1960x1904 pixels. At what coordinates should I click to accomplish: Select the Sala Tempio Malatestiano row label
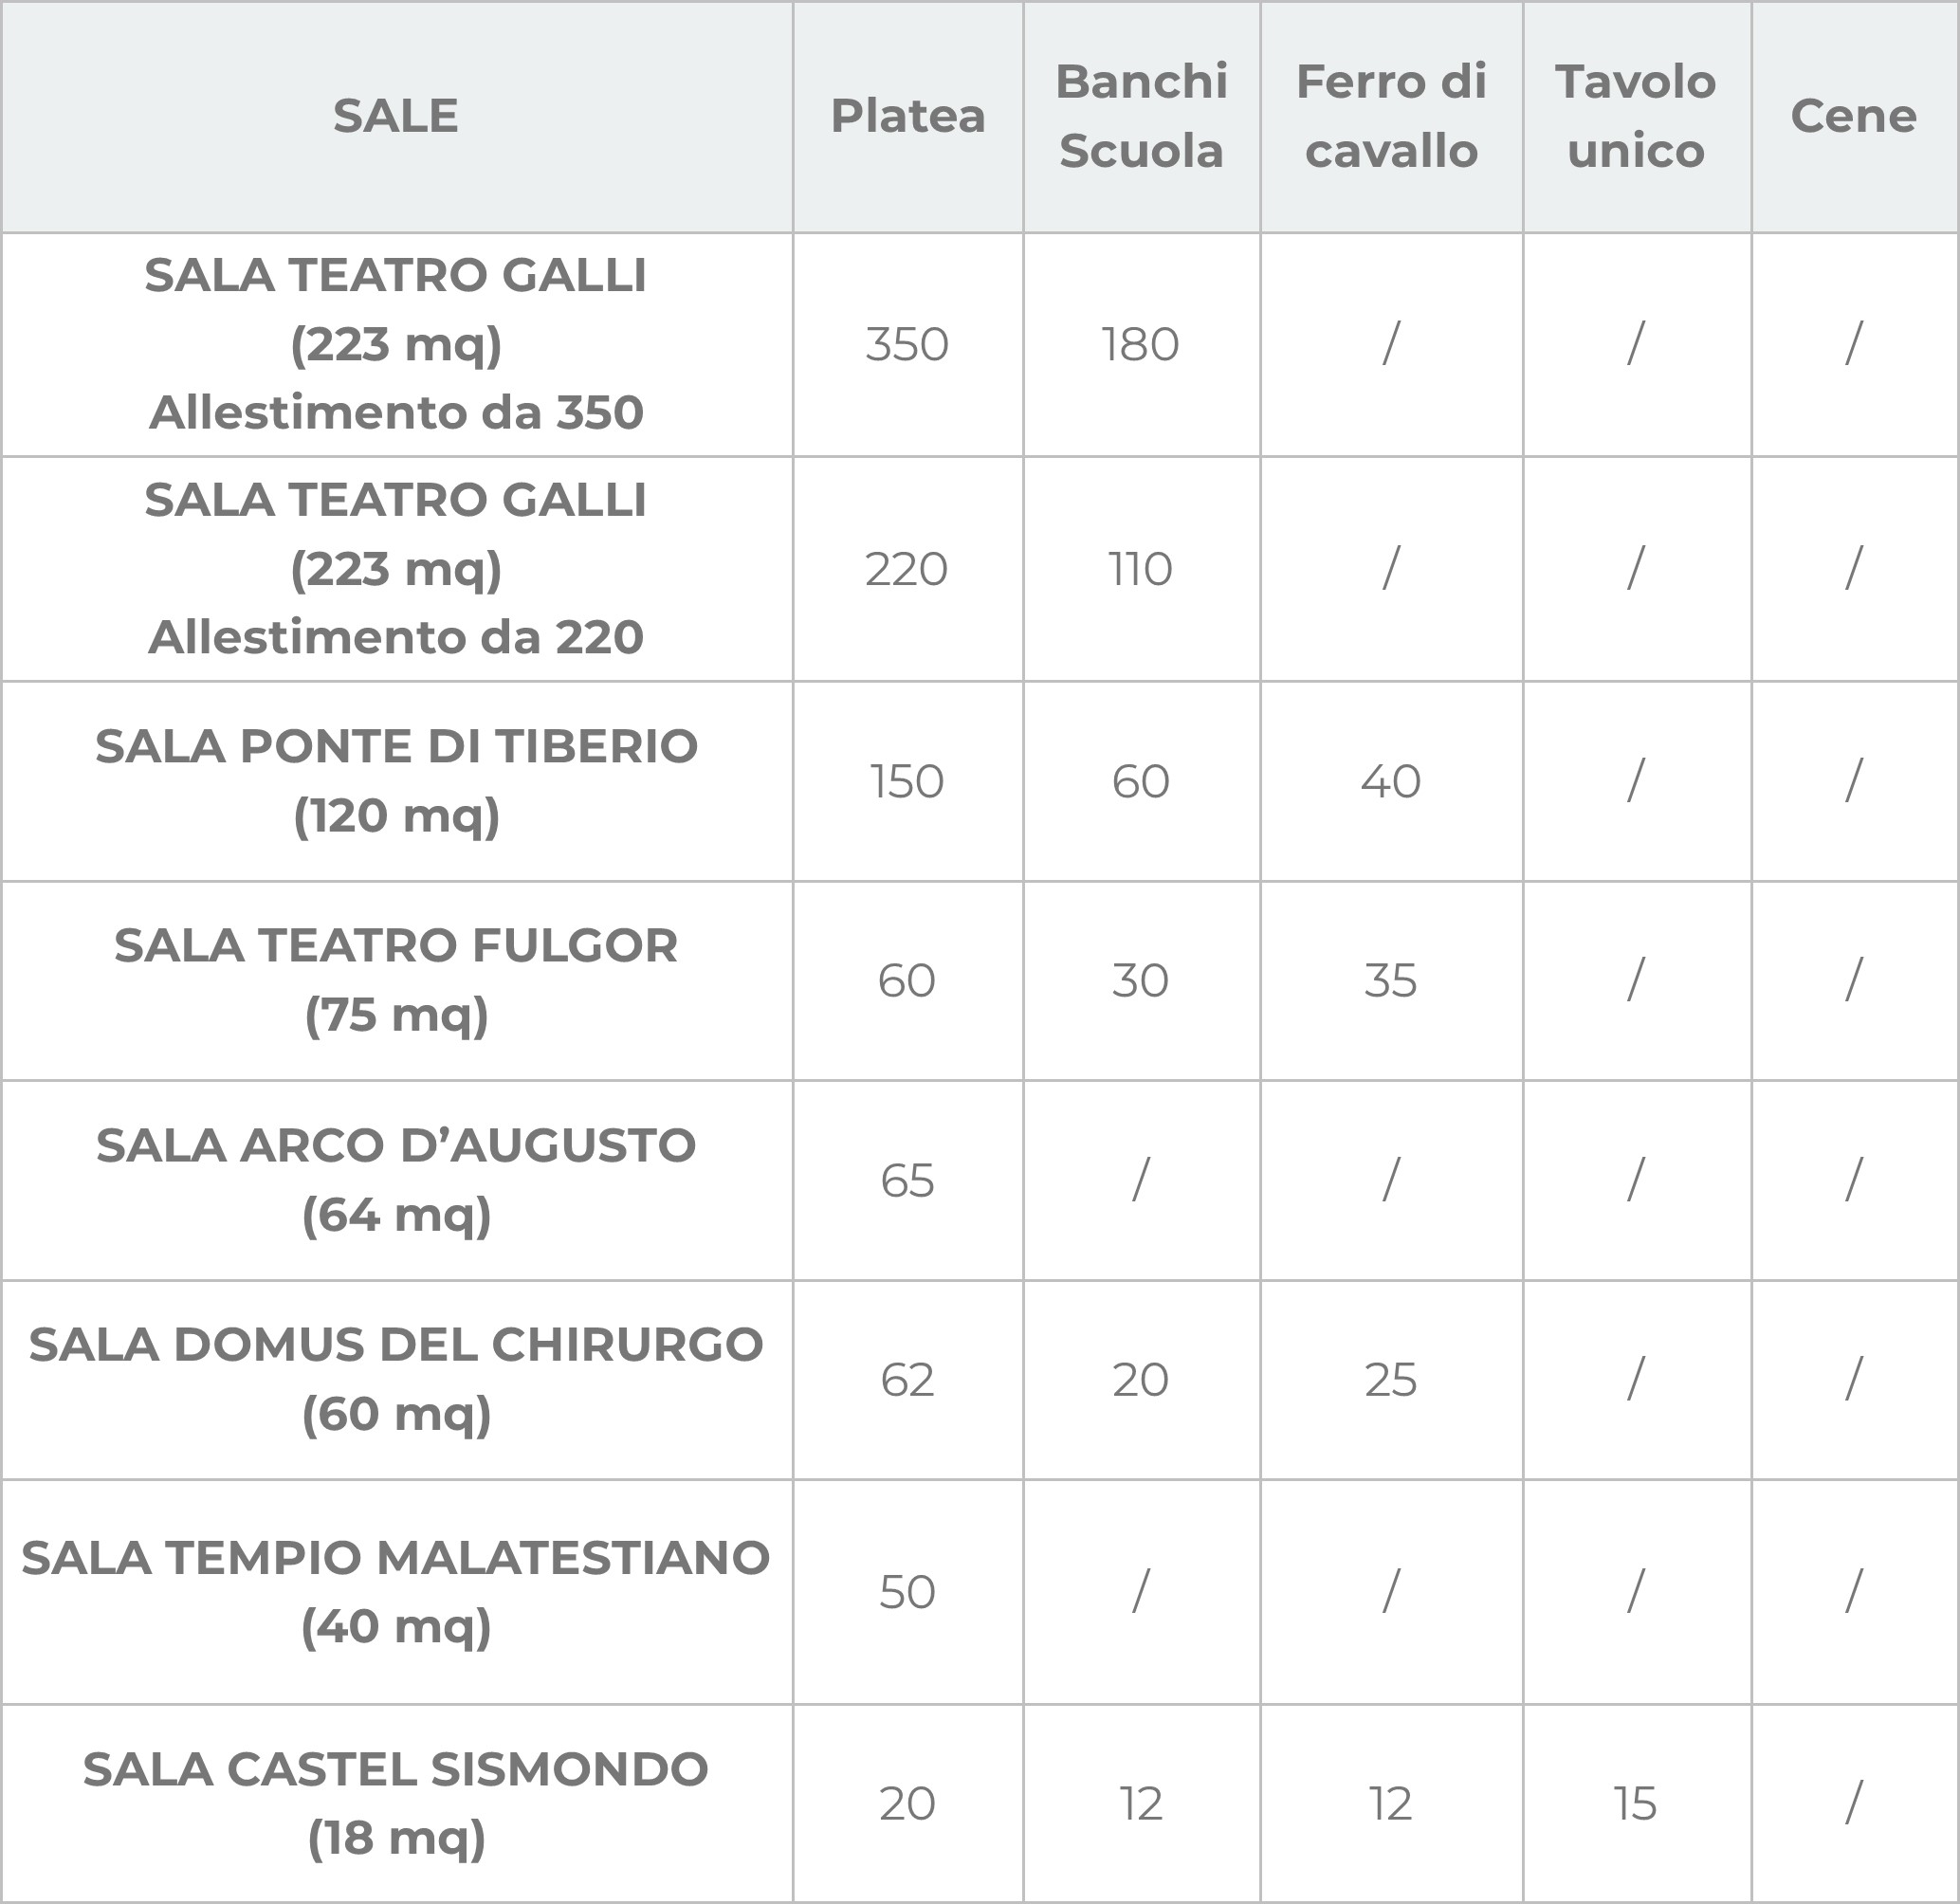click(x=396, y=1591)
